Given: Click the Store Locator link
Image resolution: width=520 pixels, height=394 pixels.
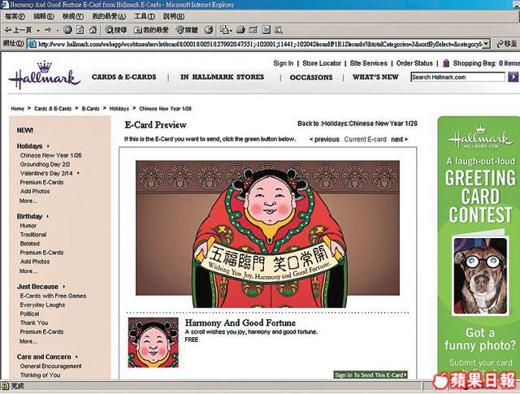Looking at the screenshot, I should click(x=322, y=63).
